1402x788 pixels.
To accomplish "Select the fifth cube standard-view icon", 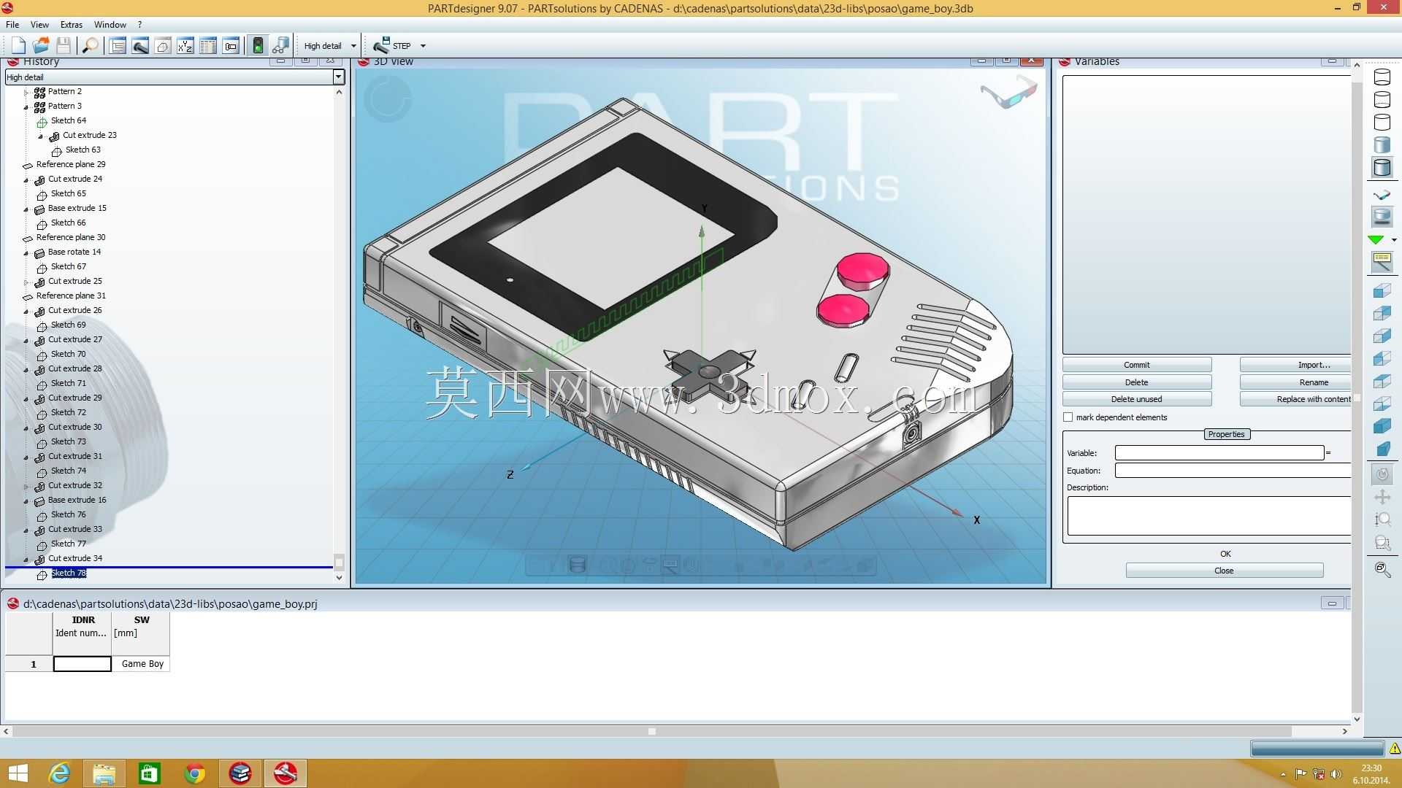I will click(1382, 382).
